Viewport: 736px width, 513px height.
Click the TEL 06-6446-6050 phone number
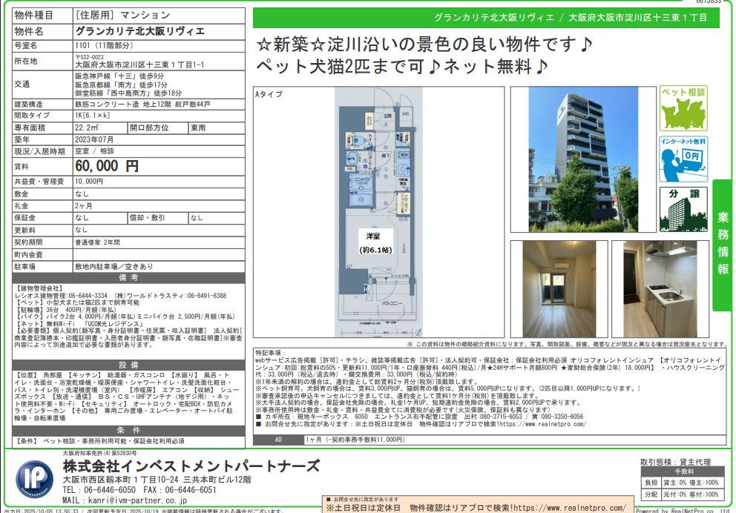click(x=99, y=490)
